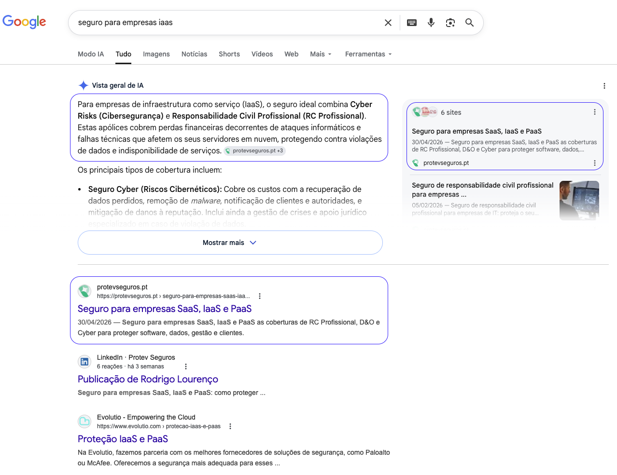Viewport: 617px width, 475px height.
Task: Submit search with the magnifying glass icon
Action: click(x=470, y=23)
